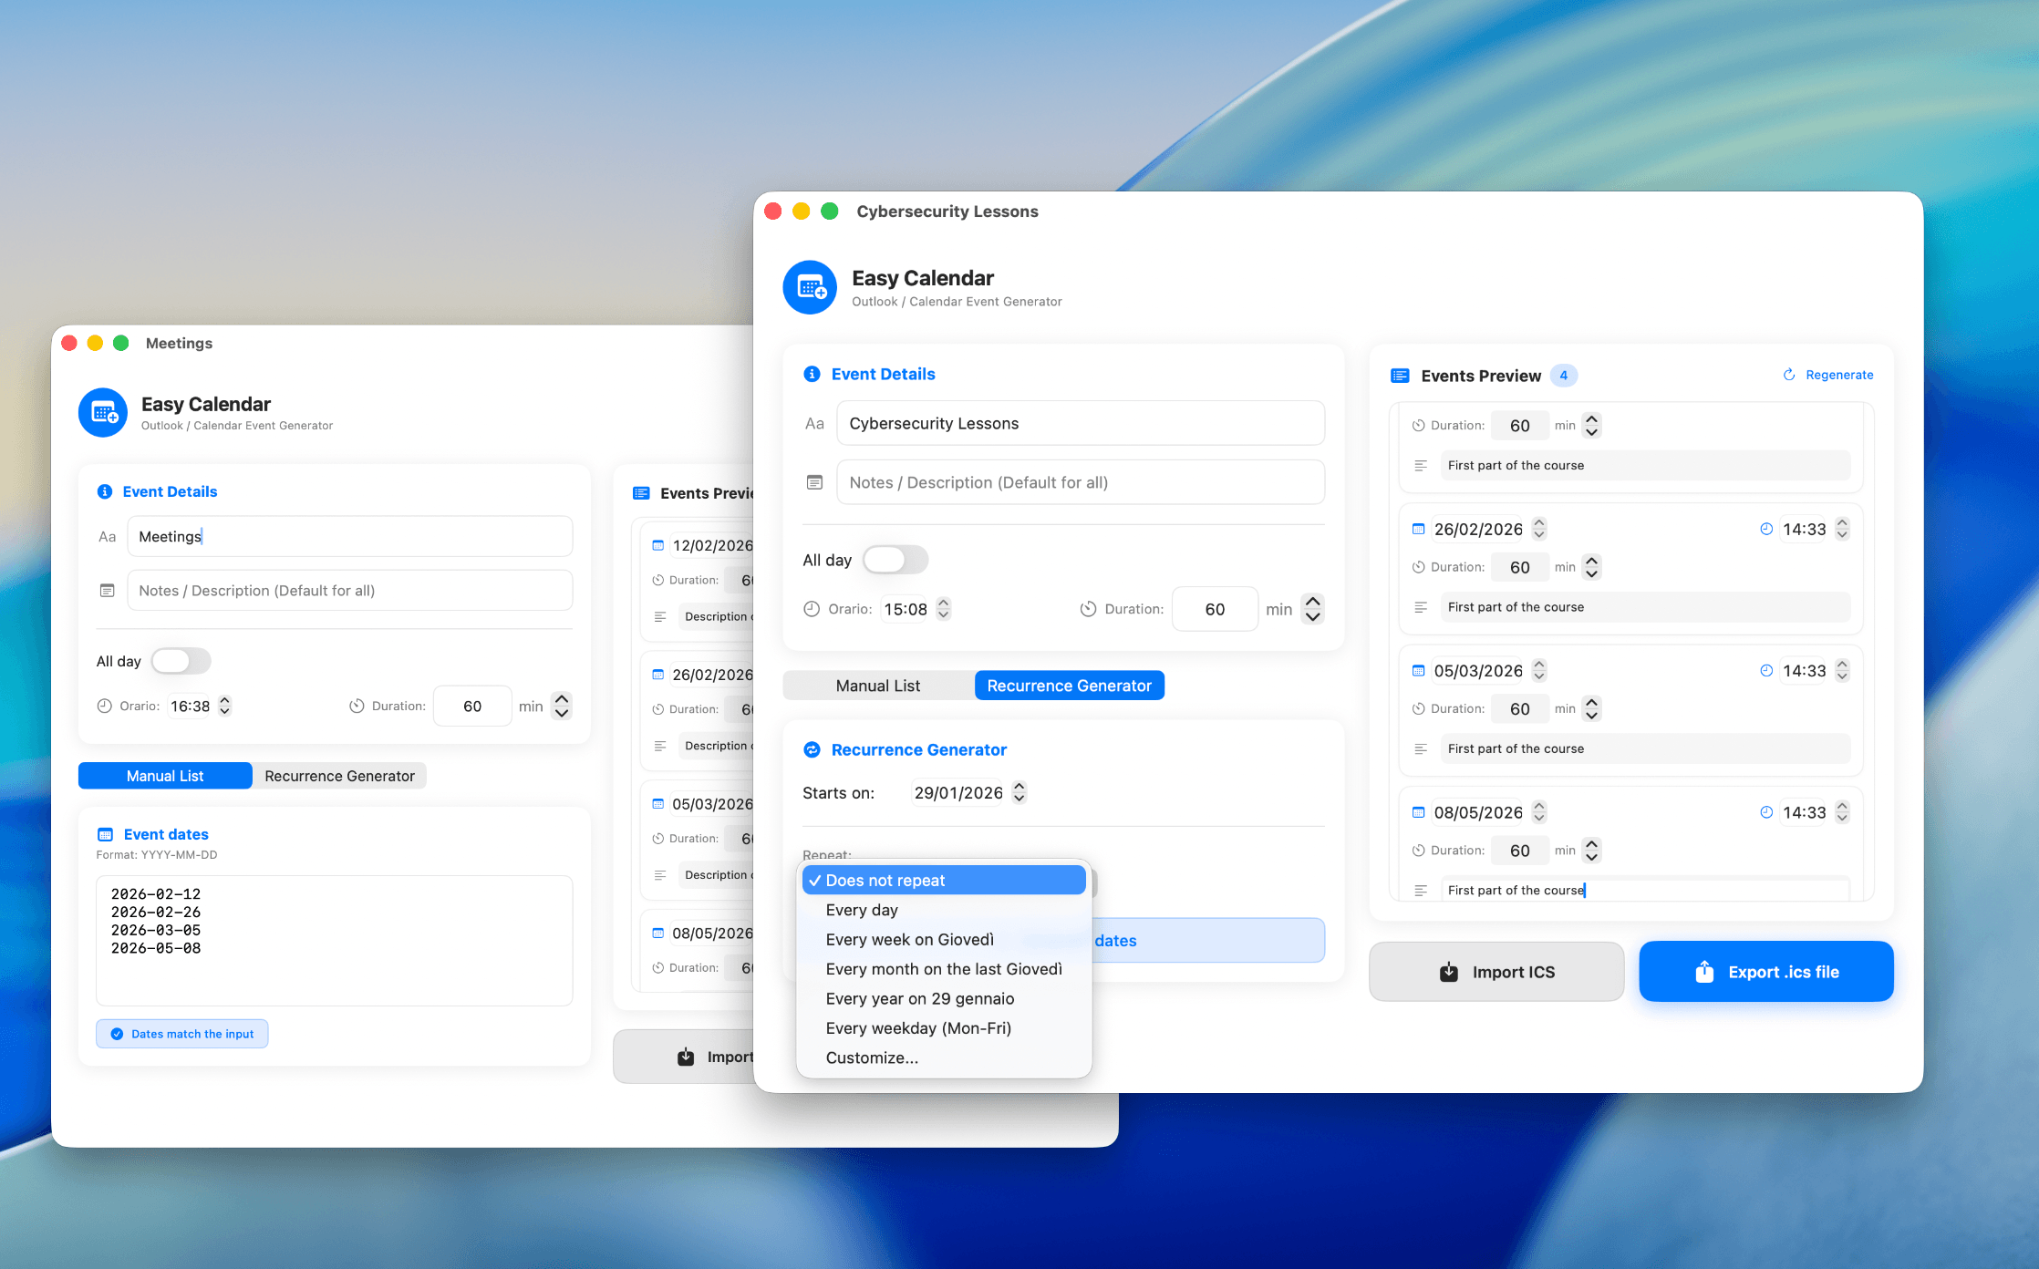Toggle the All day switch in Meetings window
The height and width of the screenshot is (1269, 2039).
tap(181, 661)
